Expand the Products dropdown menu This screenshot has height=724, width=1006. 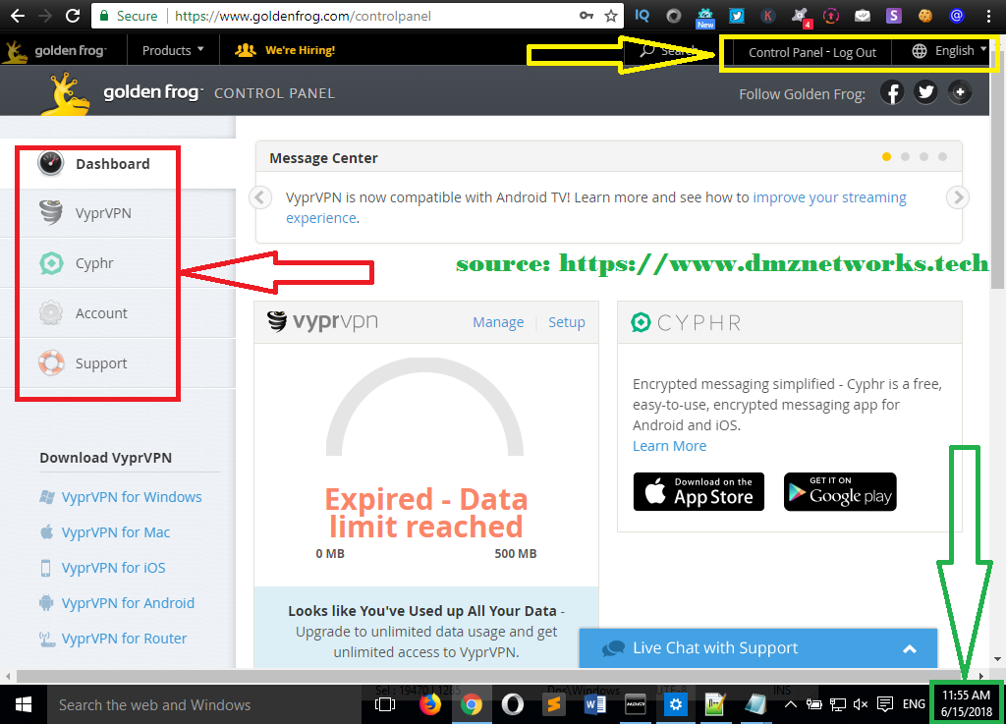click(173, 50)
